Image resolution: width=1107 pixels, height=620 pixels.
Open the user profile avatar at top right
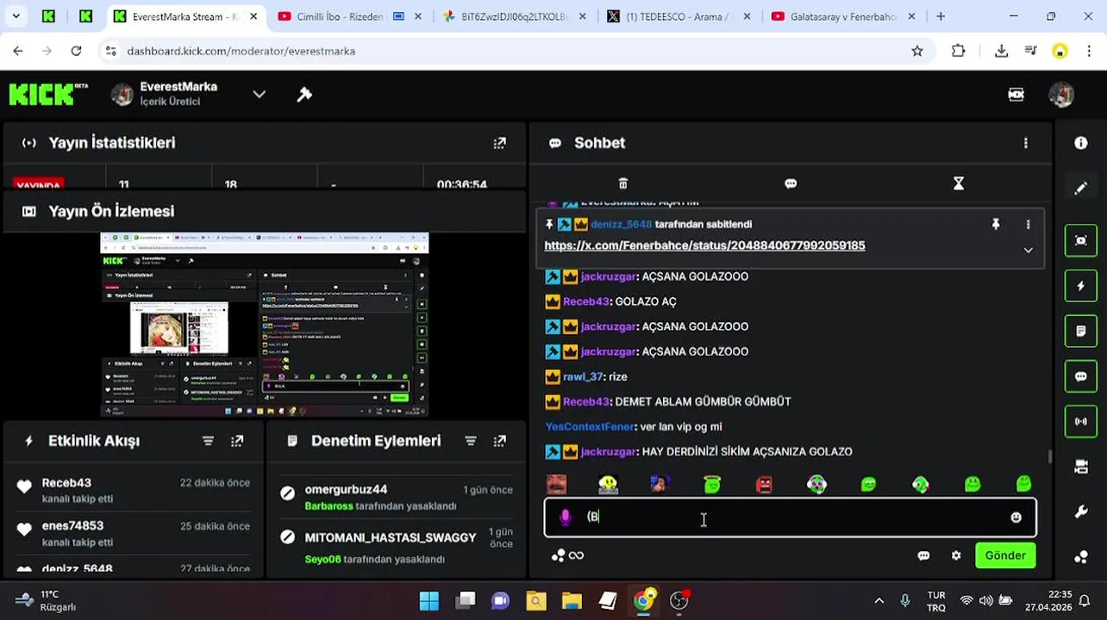coord(1061,95)
